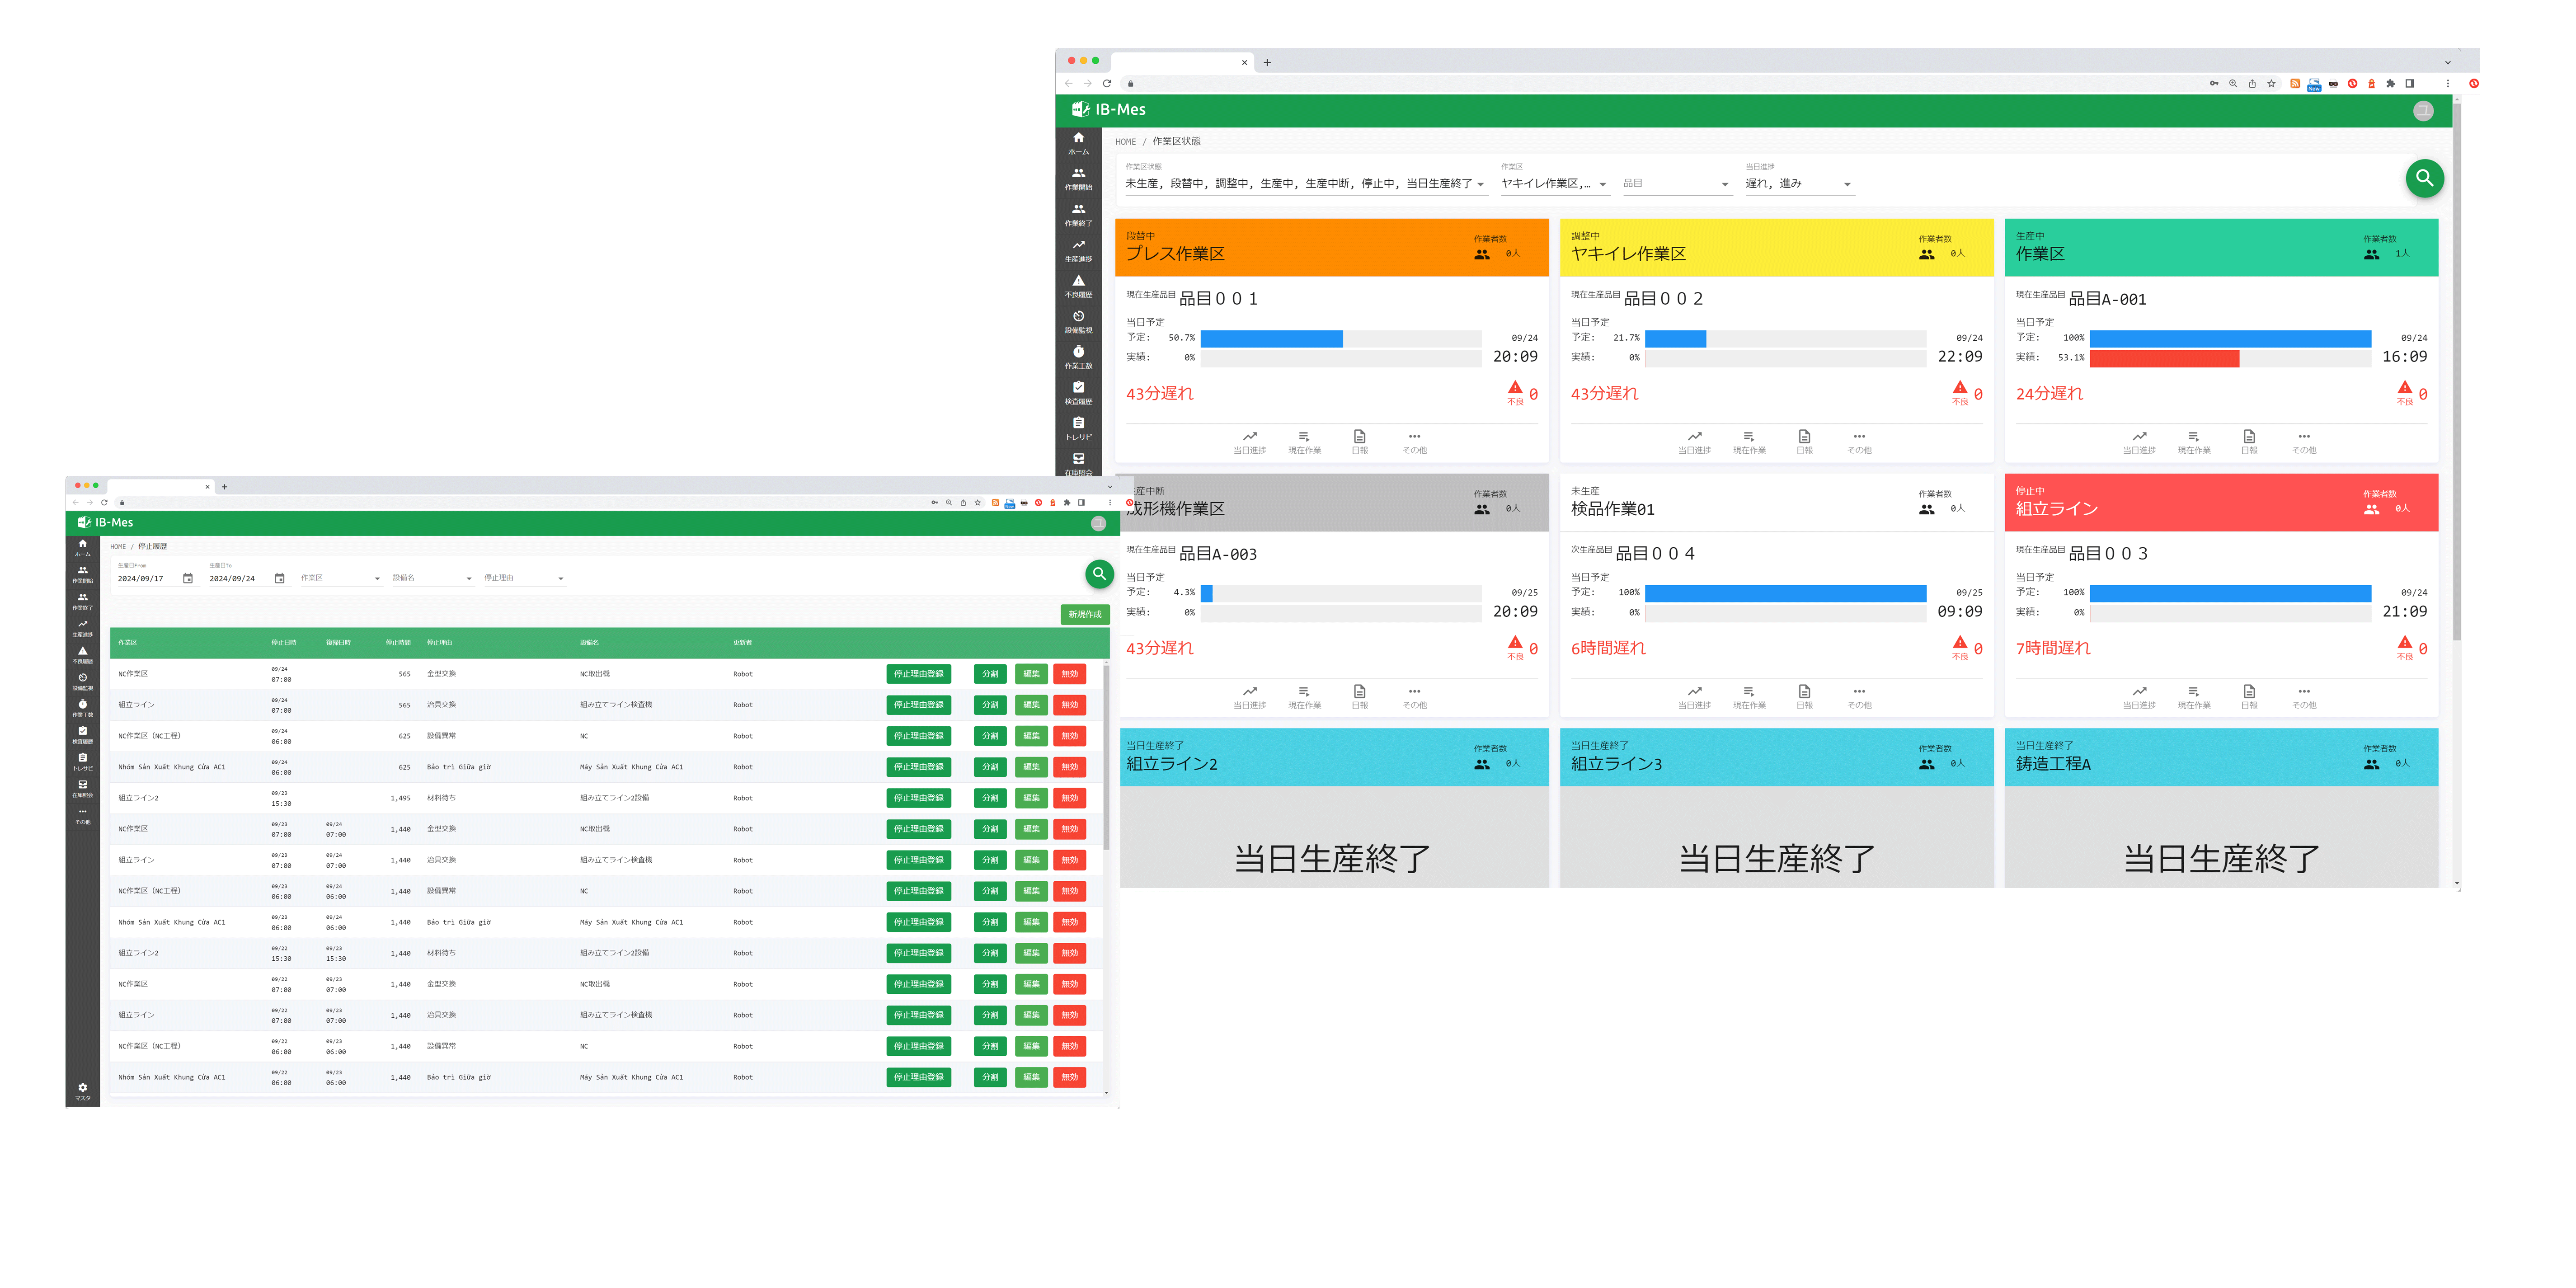Viewport: 2576px width, 1288px height.
Task: Click the 鋳造工程A 当日生産終了 card header
Action: click(x=2221, y=757)
